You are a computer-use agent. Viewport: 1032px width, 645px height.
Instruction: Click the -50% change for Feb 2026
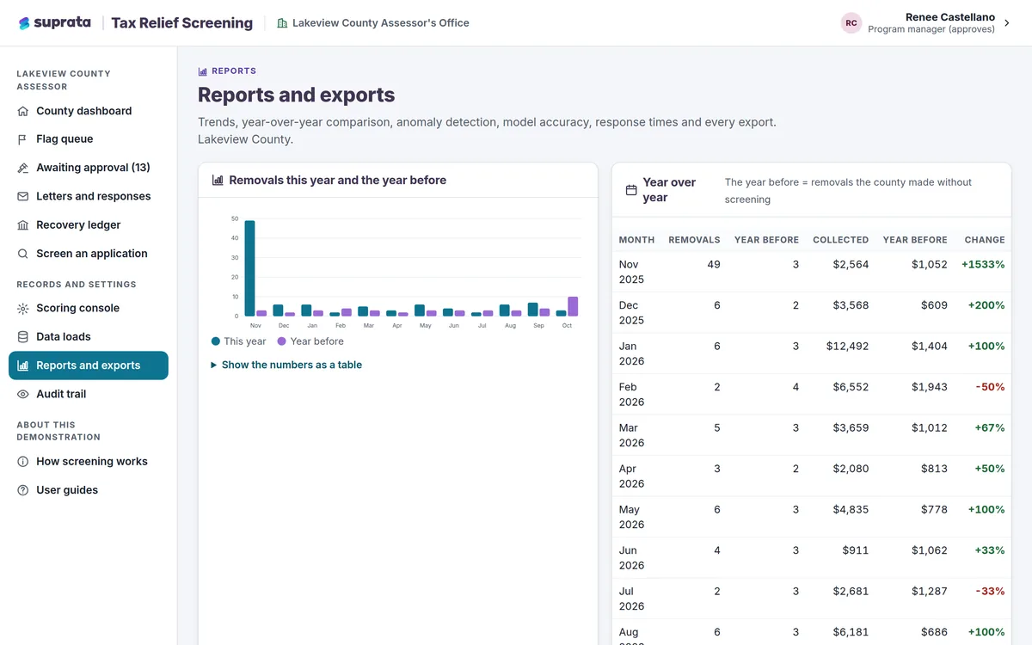990,387
